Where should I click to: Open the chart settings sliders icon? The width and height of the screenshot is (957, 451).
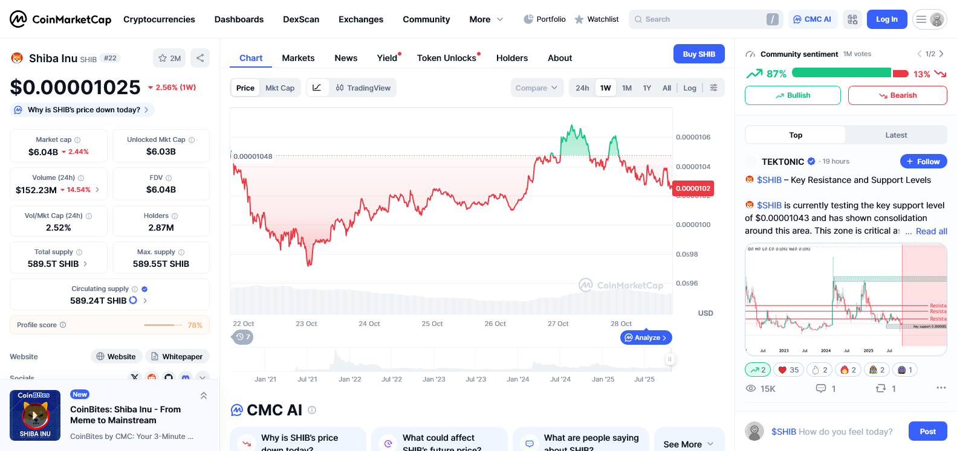[714, 88]
